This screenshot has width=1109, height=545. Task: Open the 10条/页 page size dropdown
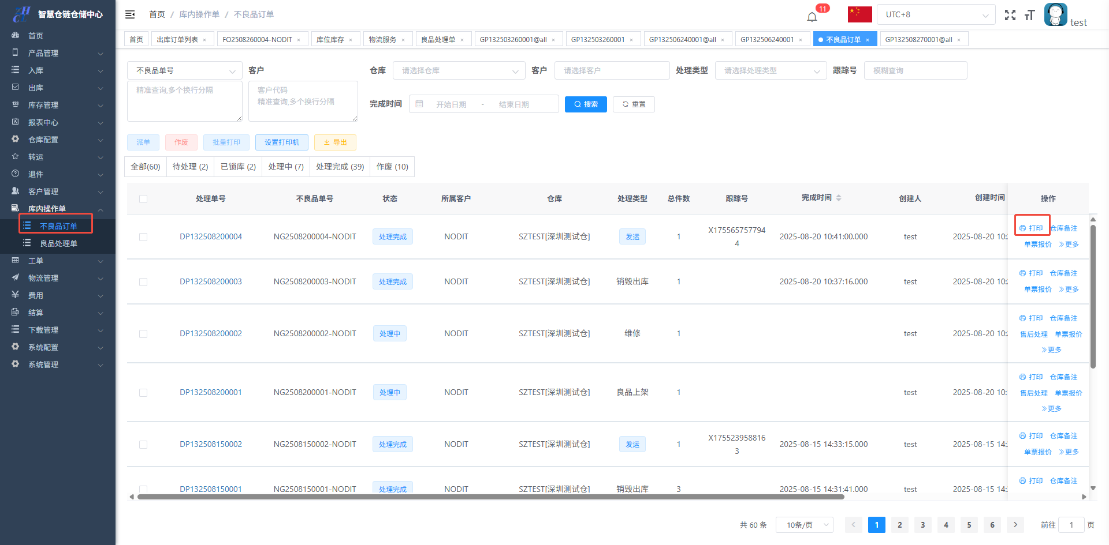804,525
